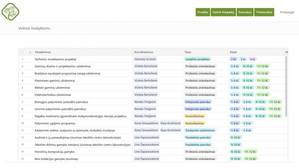The width and height of the screenshot is (299, 168).
Task: Click 5-8 kl. tag in row 6
Action: tap(235, 95)
